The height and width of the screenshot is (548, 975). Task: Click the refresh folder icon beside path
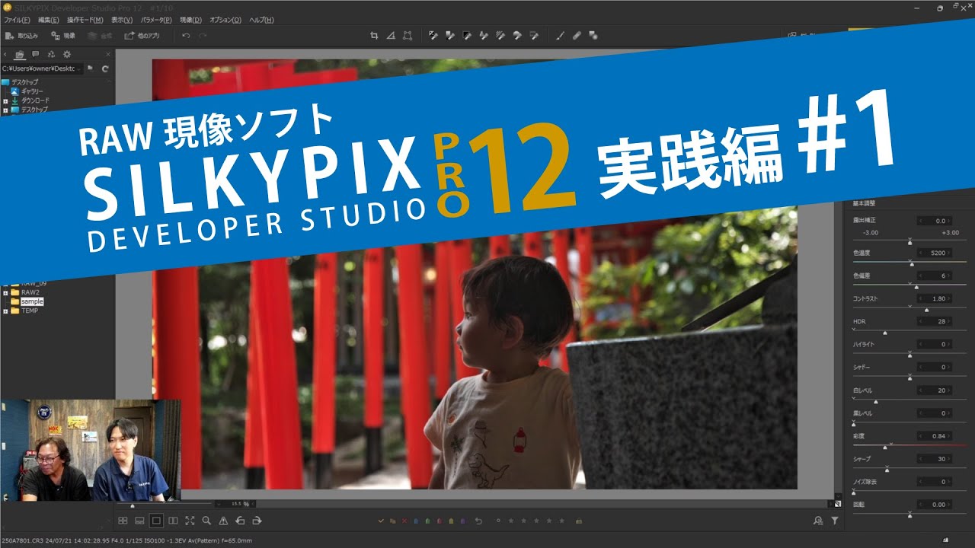pos(105,68)
